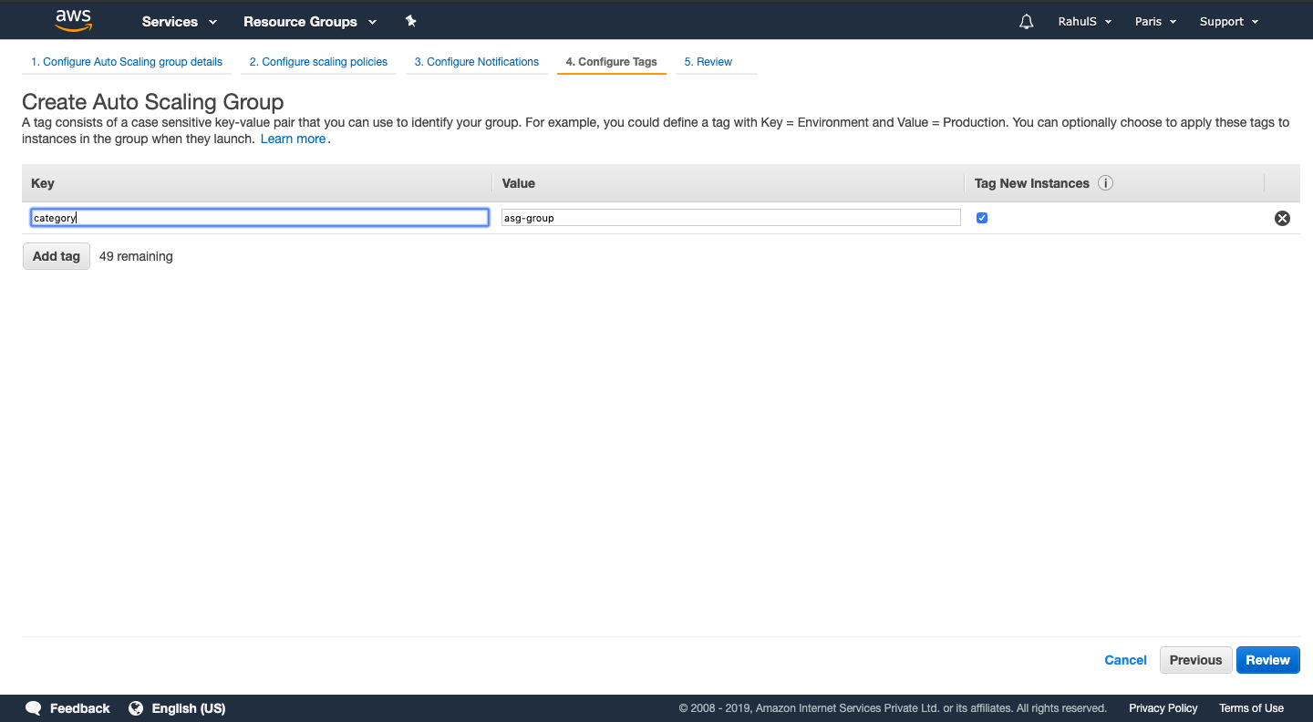Image resolution: width=1313 pixels, height=722 pixels.
Task: Open Configure Auto Scaling group details step
Action: (x=126, y=61)
